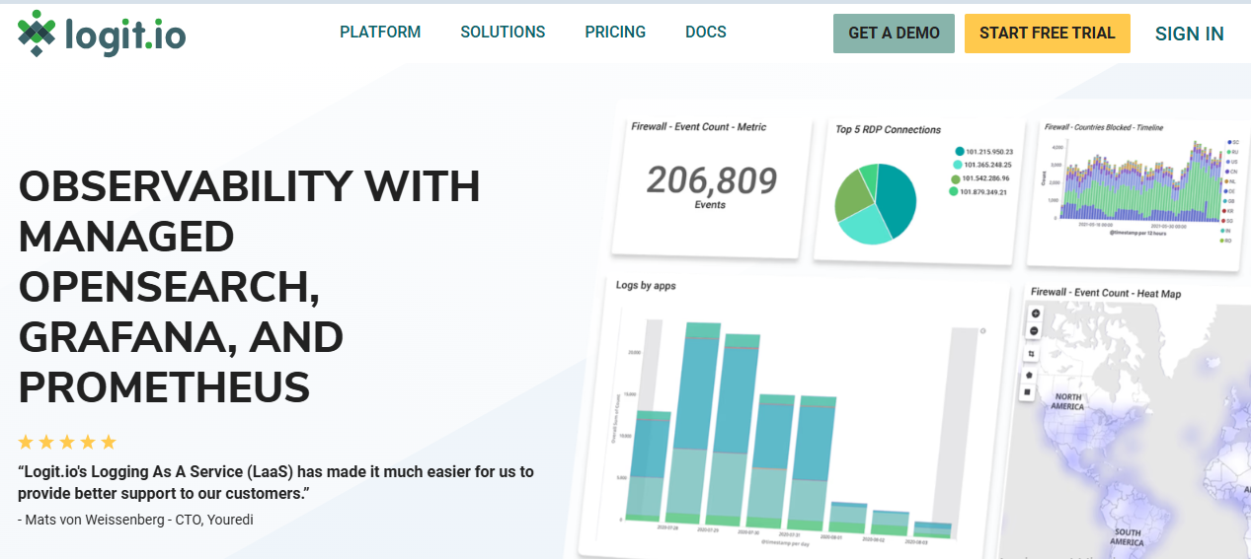The image size is (1251, 559).
Task: Toggle the 101.365.248.25 legend entry
Action: point(958,165)
